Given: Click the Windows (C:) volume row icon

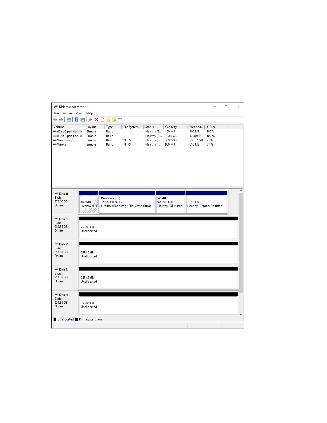Looking at the screenshot, I should (55, 140).
